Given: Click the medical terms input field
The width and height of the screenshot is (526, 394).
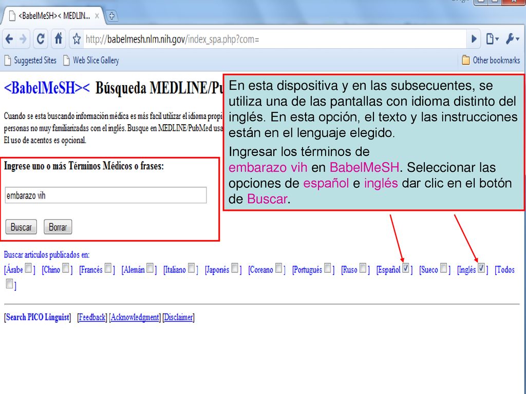Looking at the screenshot, I should click(106, 195).
